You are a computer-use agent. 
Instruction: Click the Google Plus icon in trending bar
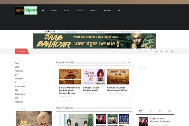(x=161, y=51)
